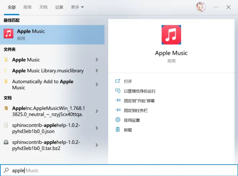Click the Apple Music title in preview pane
Image resolution: width=238 pixels, height=176 pixels.
(171, 53)
